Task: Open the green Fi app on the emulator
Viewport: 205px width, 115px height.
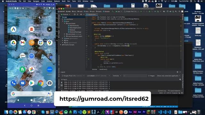Action: pos(22,69)
